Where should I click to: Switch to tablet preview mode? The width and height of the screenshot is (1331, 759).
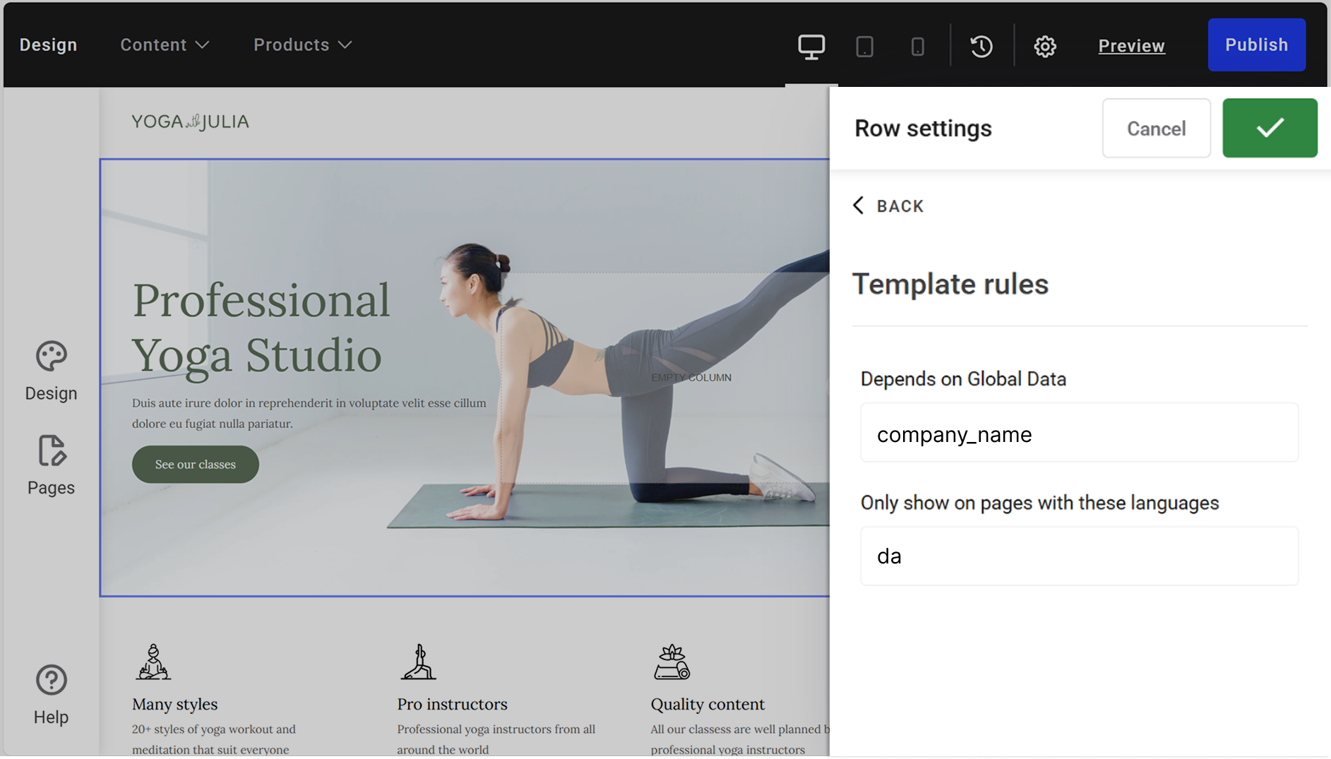[x=864, y=45]
